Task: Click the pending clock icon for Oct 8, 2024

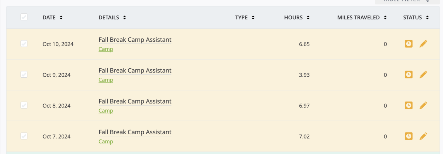Action: [409, 105]
